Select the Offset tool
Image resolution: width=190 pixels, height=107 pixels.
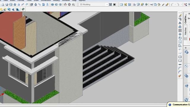coord(180,26)
